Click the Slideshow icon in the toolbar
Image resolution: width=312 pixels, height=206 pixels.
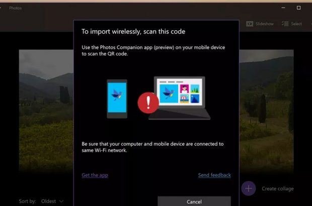click(x=250, y=24)
